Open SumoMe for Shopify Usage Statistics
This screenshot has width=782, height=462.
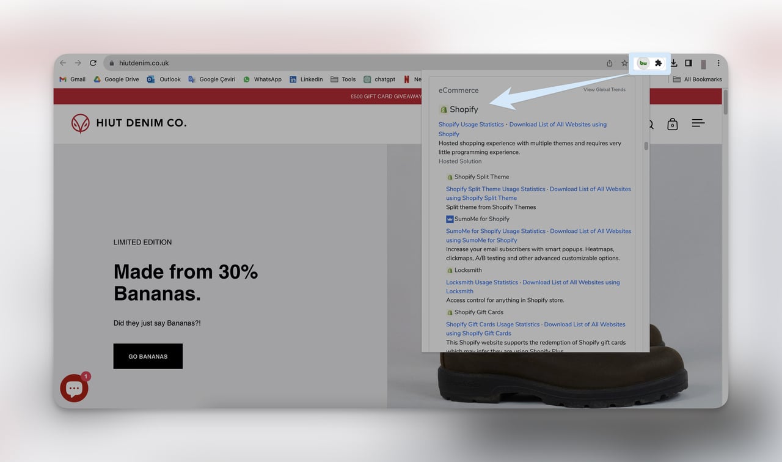click(495, 232)
